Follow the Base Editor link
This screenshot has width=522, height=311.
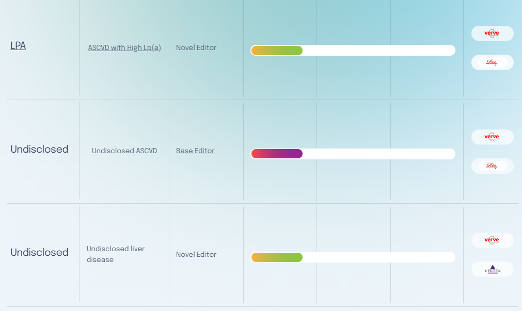pos(195,151)
